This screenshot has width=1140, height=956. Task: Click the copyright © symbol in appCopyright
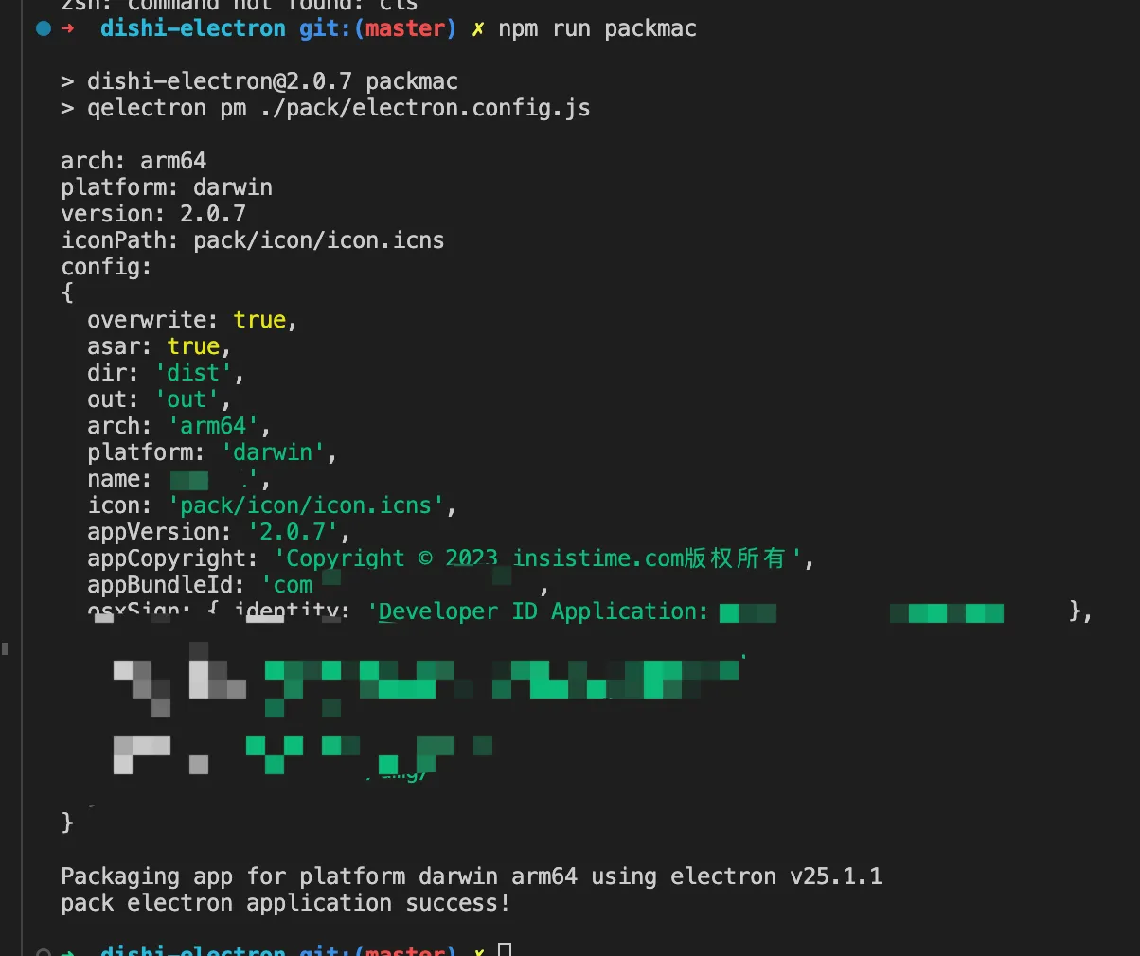pyautogui.click(x=425, y=558)
